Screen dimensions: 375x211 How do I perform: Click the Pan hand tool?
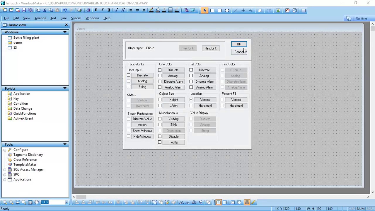coord(37,202)
